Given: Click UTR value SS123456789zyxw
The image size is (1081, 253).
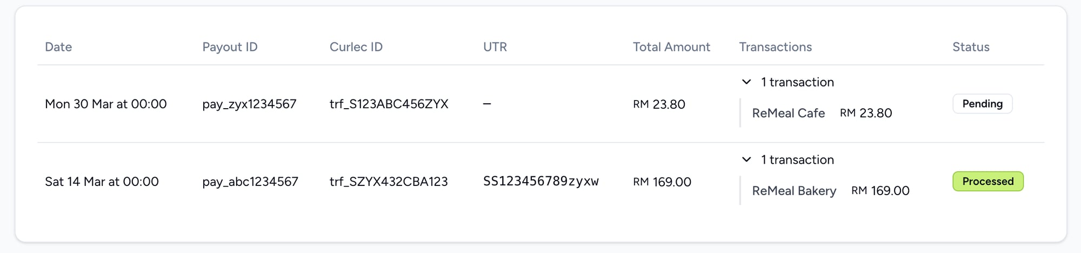Looking at the screenshot, I should [x=540, y=181].
